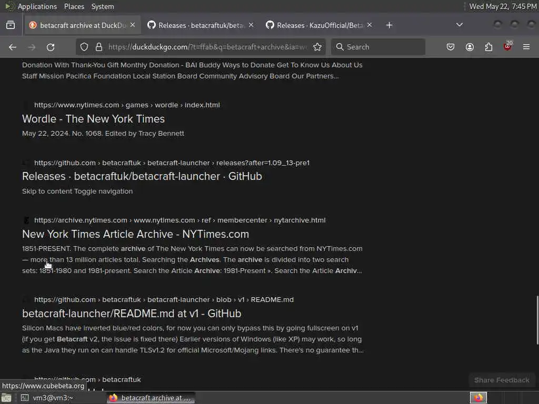Click the nytimes.com games wordle URL breadcrumb
539x404 pixels.
[127, 105]
